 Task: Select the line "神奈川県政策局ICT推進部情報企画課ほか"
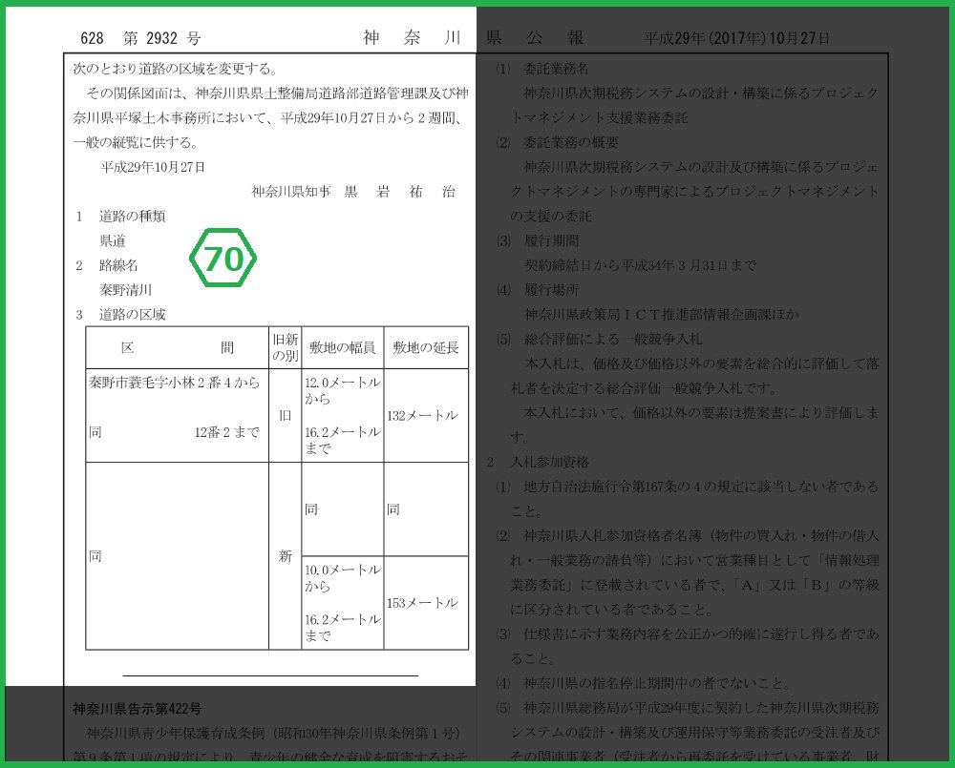pyautogui.click(x=662, y=315)
